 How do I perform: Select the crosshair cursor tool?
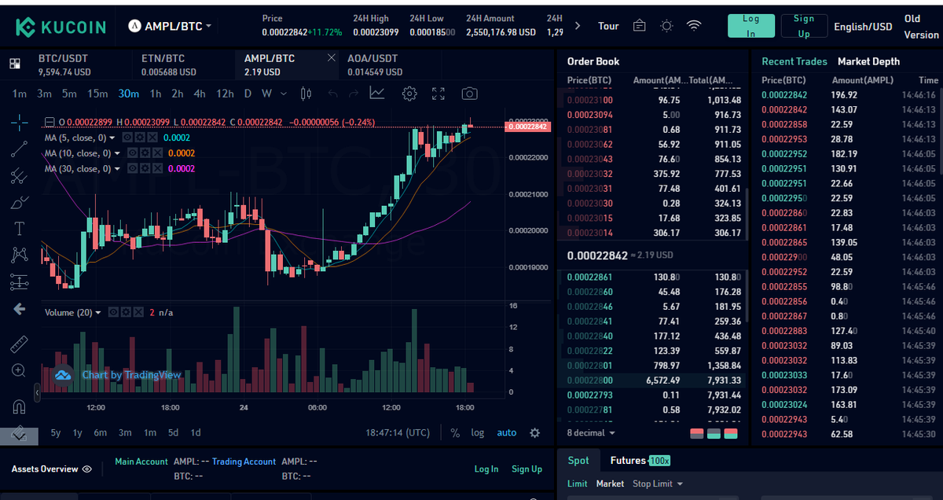(x=20, y=123)
